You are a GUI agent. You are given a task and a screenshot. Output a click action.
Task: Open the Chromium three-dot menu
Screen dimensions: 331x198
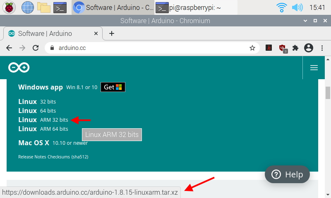tap(322, 48)
